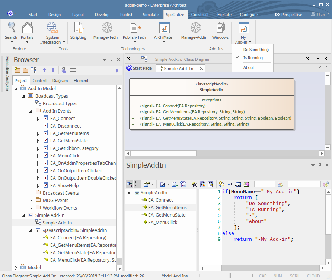Move selected item up in Browser

44,70
